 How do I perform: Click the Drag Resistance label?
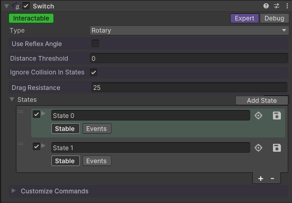tap(36, 88)
